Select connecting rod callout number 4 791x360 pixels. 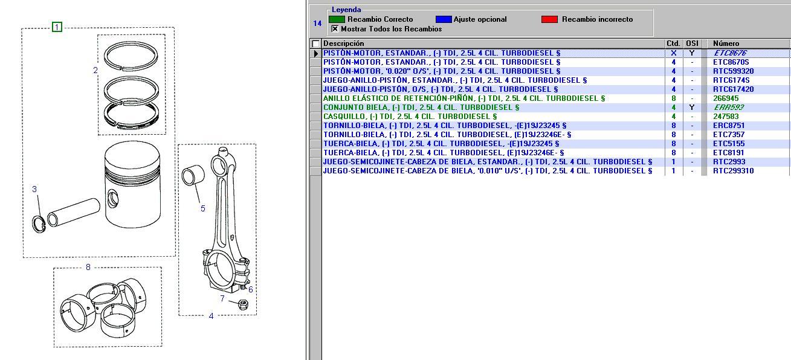[x=211, y=316]
